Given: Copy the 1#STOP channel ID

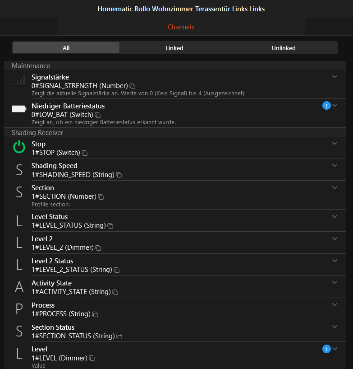Looking at the screenshot, I should [84, 153].
